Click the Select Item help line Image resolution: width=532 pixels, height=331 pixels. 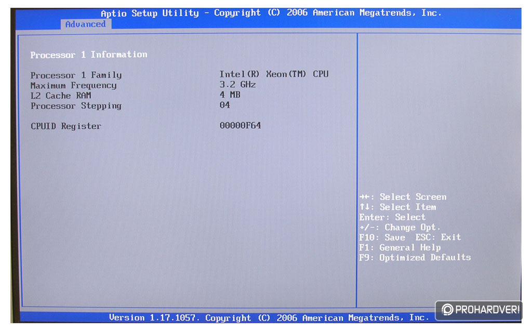398,207
